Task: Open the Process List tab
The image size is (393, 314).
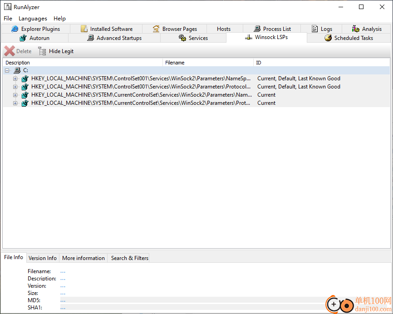Action: pos(272,29)
